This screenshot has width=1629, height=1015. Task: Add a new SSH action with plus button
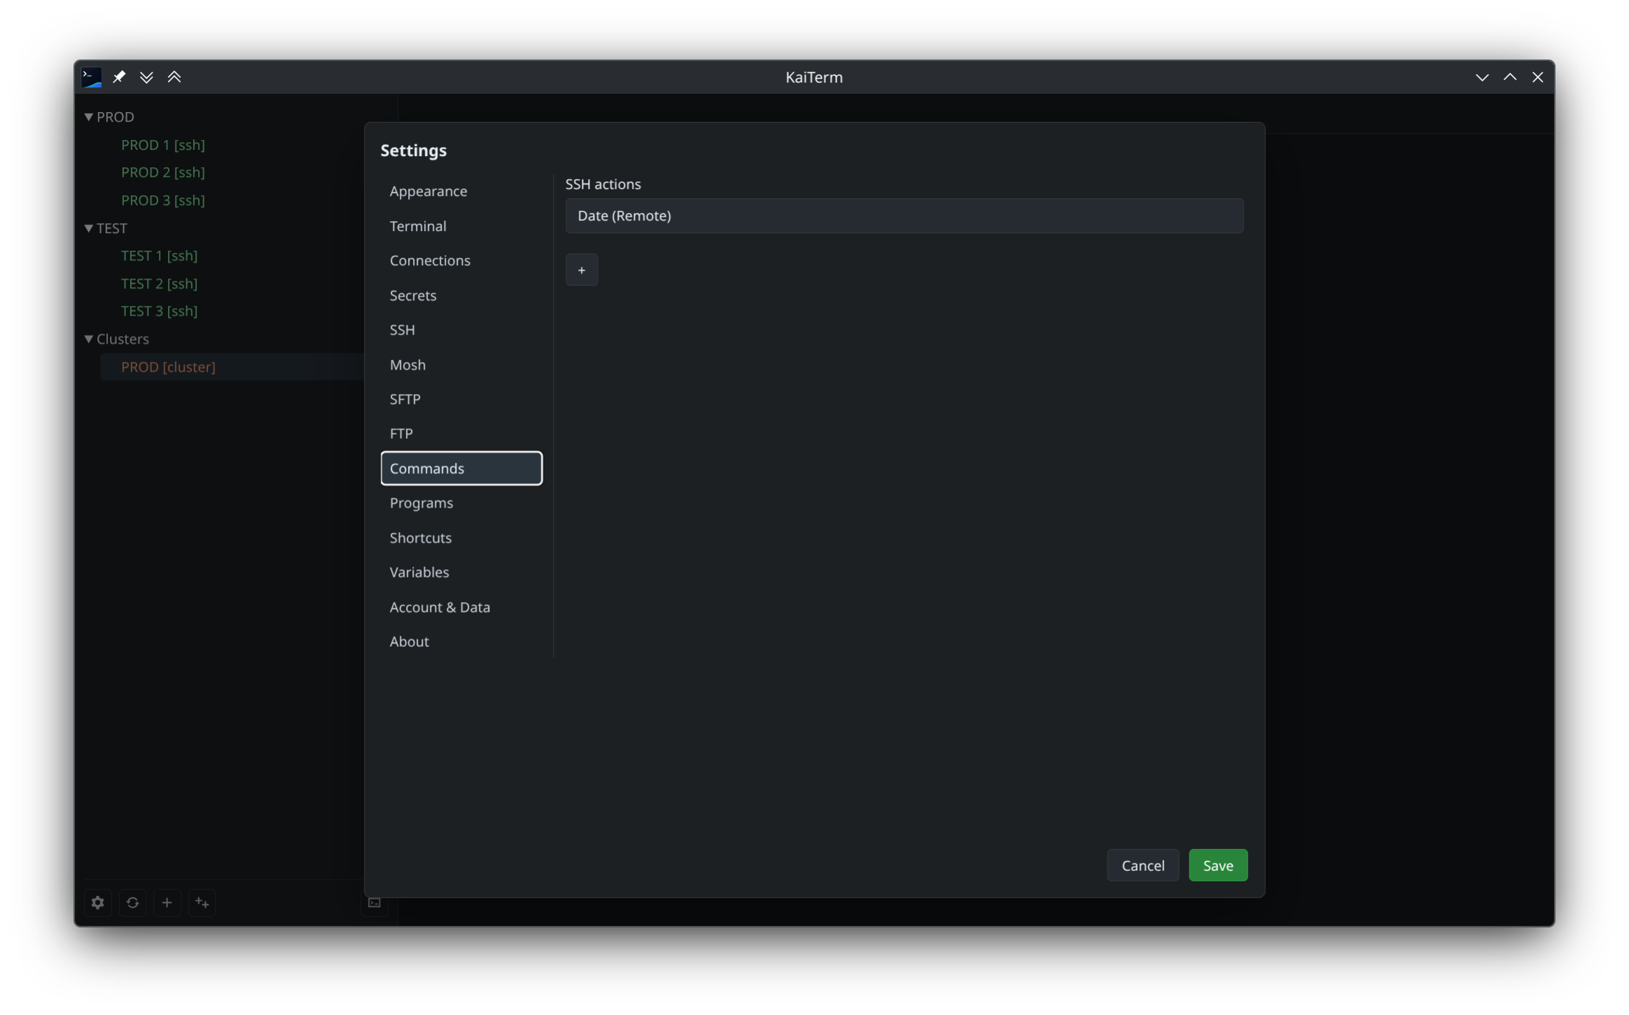click(x=581, y=269)
